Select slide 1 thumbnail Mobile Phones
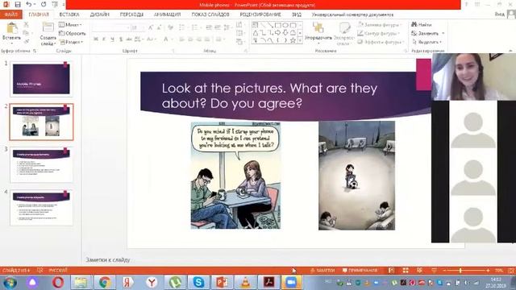Viewport: 516px width, 290px height. 41,79
